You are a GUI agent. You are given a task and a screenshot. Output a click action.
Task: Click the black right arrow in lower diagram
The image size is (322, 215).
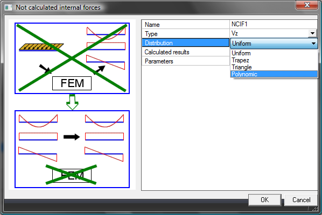point(72,137)
